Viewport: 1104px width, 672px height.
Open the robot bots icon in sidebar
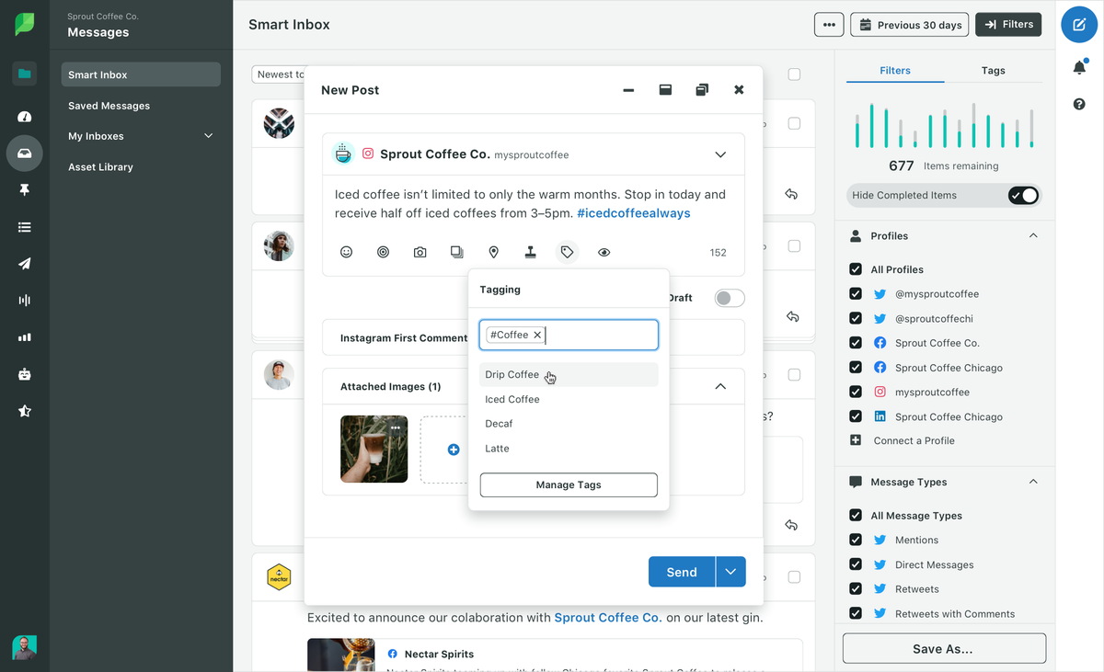(x=25, y=374)
